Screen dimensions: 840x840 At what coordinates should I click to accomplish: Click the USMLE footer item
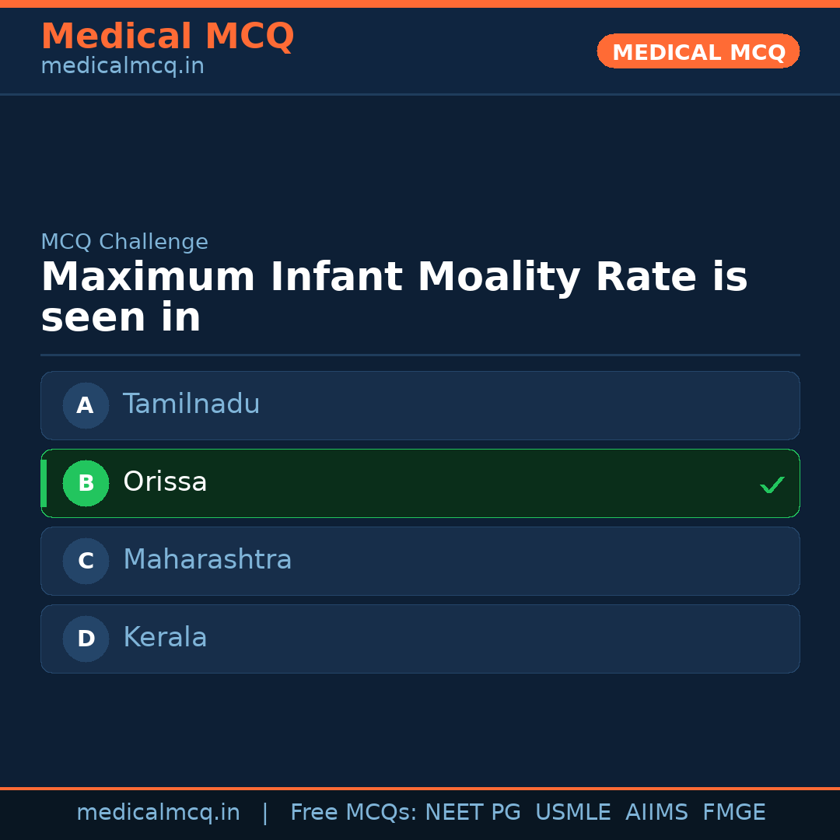(x=573, y=812)
